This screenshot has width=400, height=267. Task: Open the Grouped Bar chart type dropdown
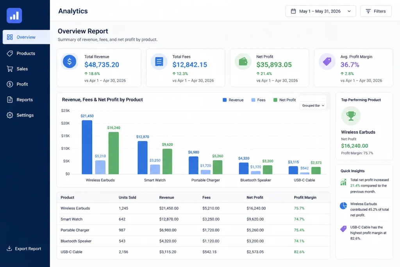click(x=313, y=106)
